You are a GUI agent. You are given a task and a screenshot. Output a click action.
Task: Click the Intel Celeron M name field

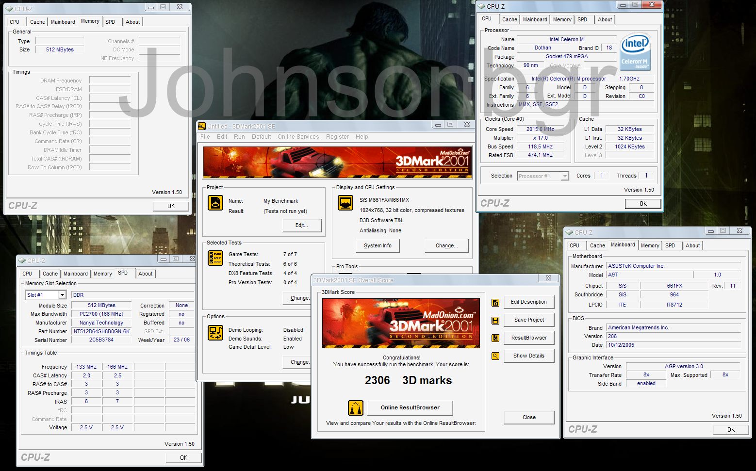tap(566, 39)
